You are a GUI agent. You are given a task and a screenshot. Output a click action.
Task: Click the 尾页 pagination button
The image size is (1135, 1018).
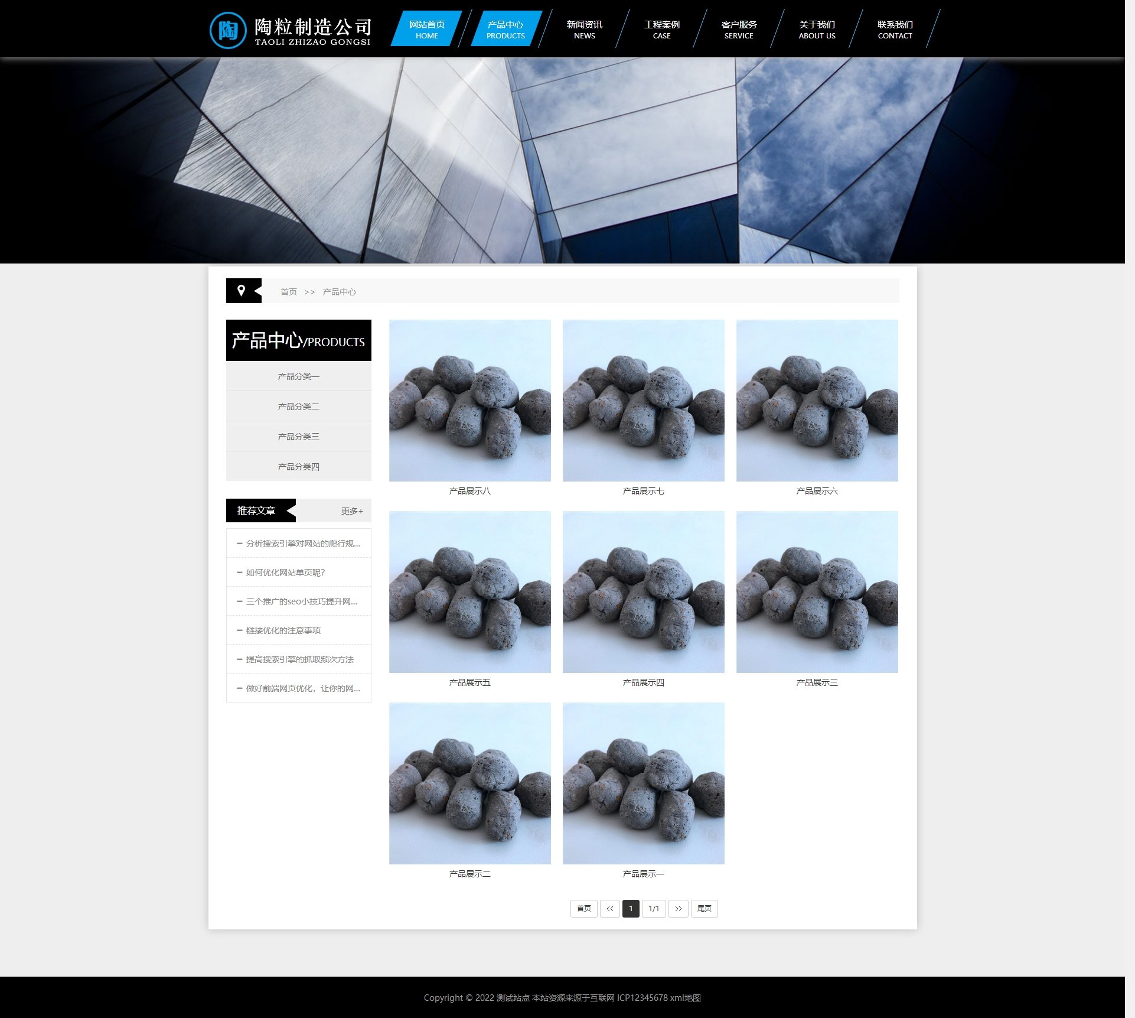click(x=704, y=909)
